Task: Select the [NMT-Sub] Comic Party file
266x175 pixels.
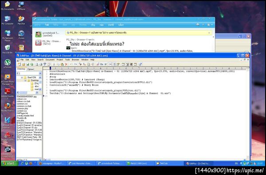Action: pyautogui.click(x=29, y=137)
